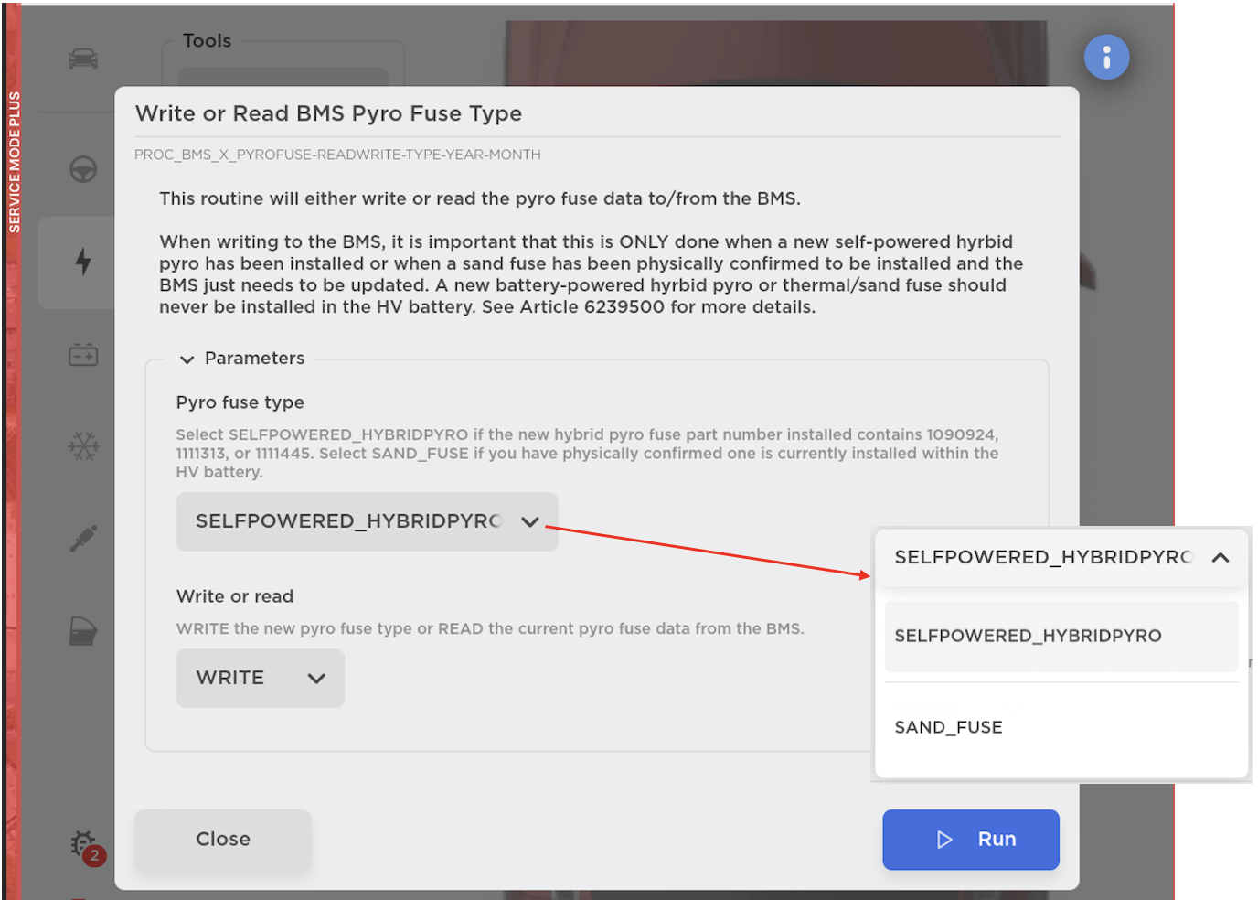Click the blue info button
The width and height of the screenshot is (1258, 900).
(1106, 58)
